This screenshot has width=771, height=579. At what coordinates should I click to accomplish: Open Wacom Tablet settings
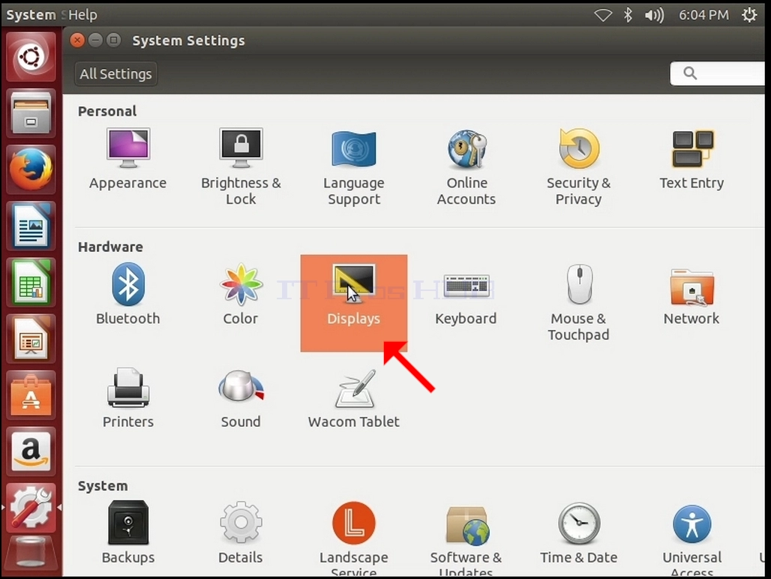354,398
